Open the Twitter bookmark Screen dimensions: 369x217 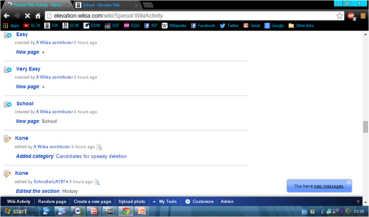pos(229,25)
